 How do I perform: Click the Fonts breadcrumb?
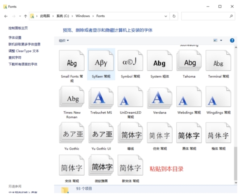(100, 16)
